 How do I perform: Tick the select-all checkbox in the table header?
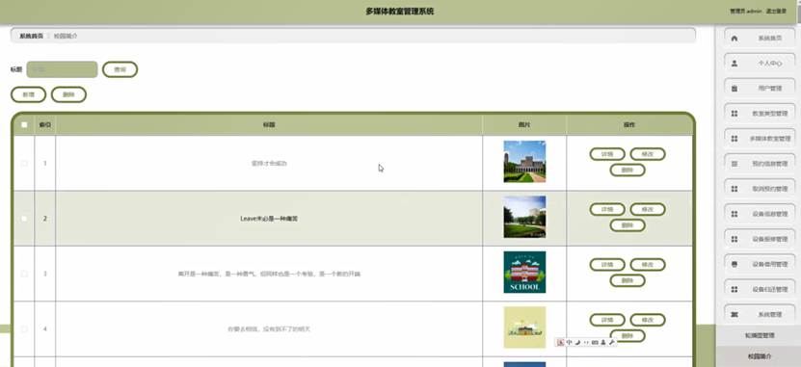(24, 124)
